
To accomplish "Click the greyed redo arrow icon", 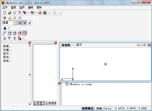I will tap(60, 13).
